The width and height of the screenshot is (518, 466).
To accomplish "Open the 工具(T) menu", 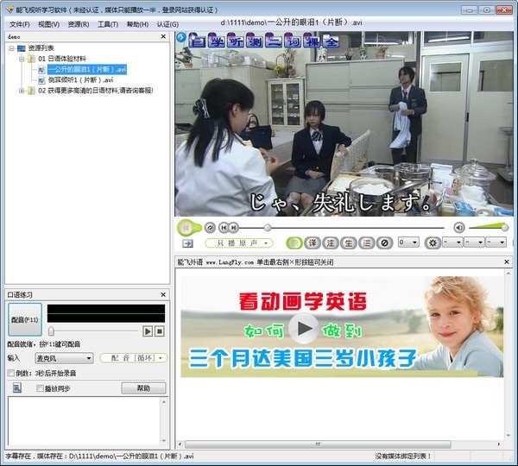I will pos(108,24).
